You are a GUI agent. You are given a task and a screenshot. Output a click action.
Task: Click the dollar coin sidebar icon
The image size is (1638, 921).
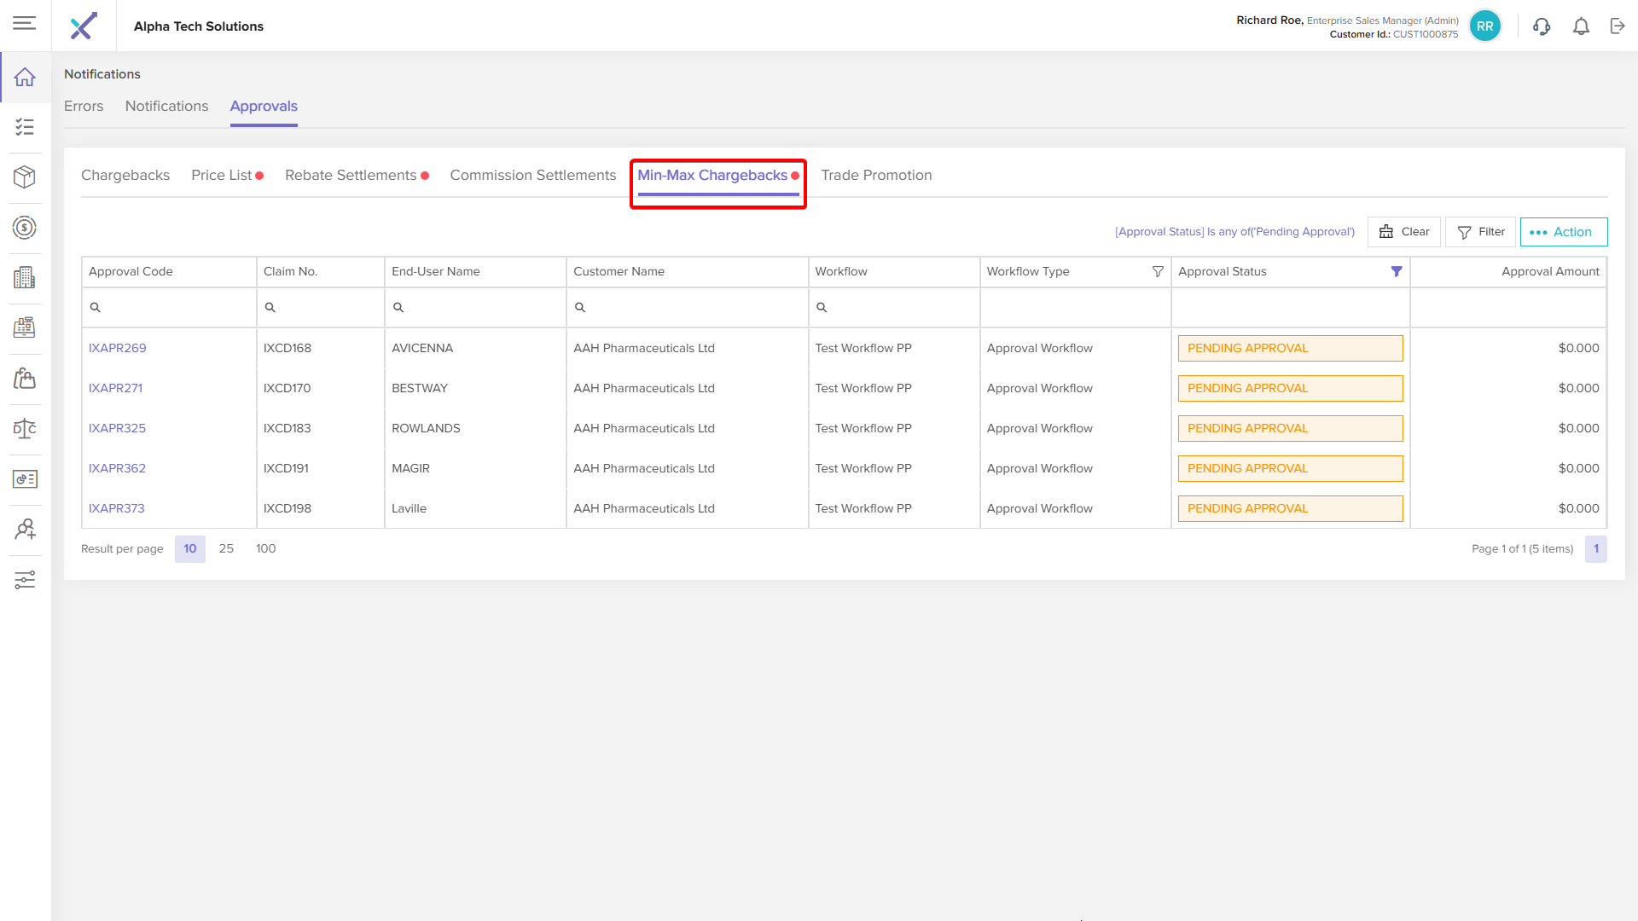tap(25, 228)
